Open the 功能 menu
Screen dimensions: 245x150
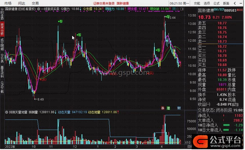pyautogui.click(x=197, y=3)
